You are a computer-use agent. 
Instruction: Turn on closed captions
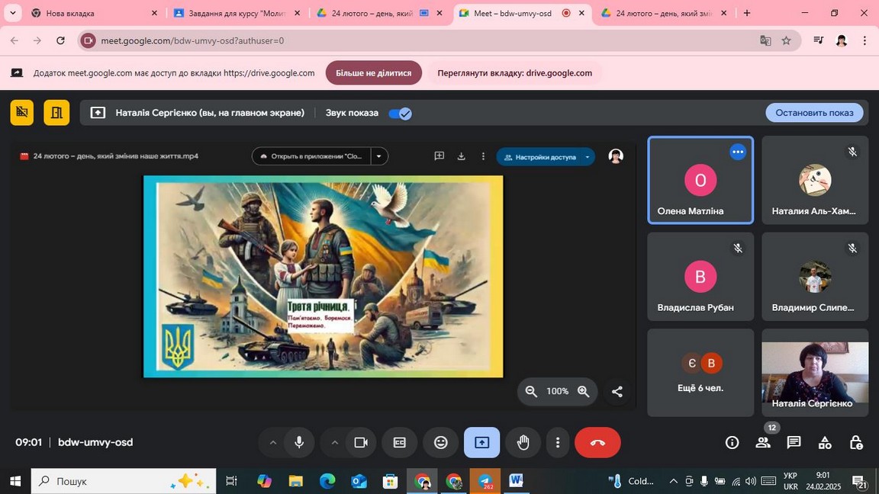pyautogui.click(x=399, y=442)
